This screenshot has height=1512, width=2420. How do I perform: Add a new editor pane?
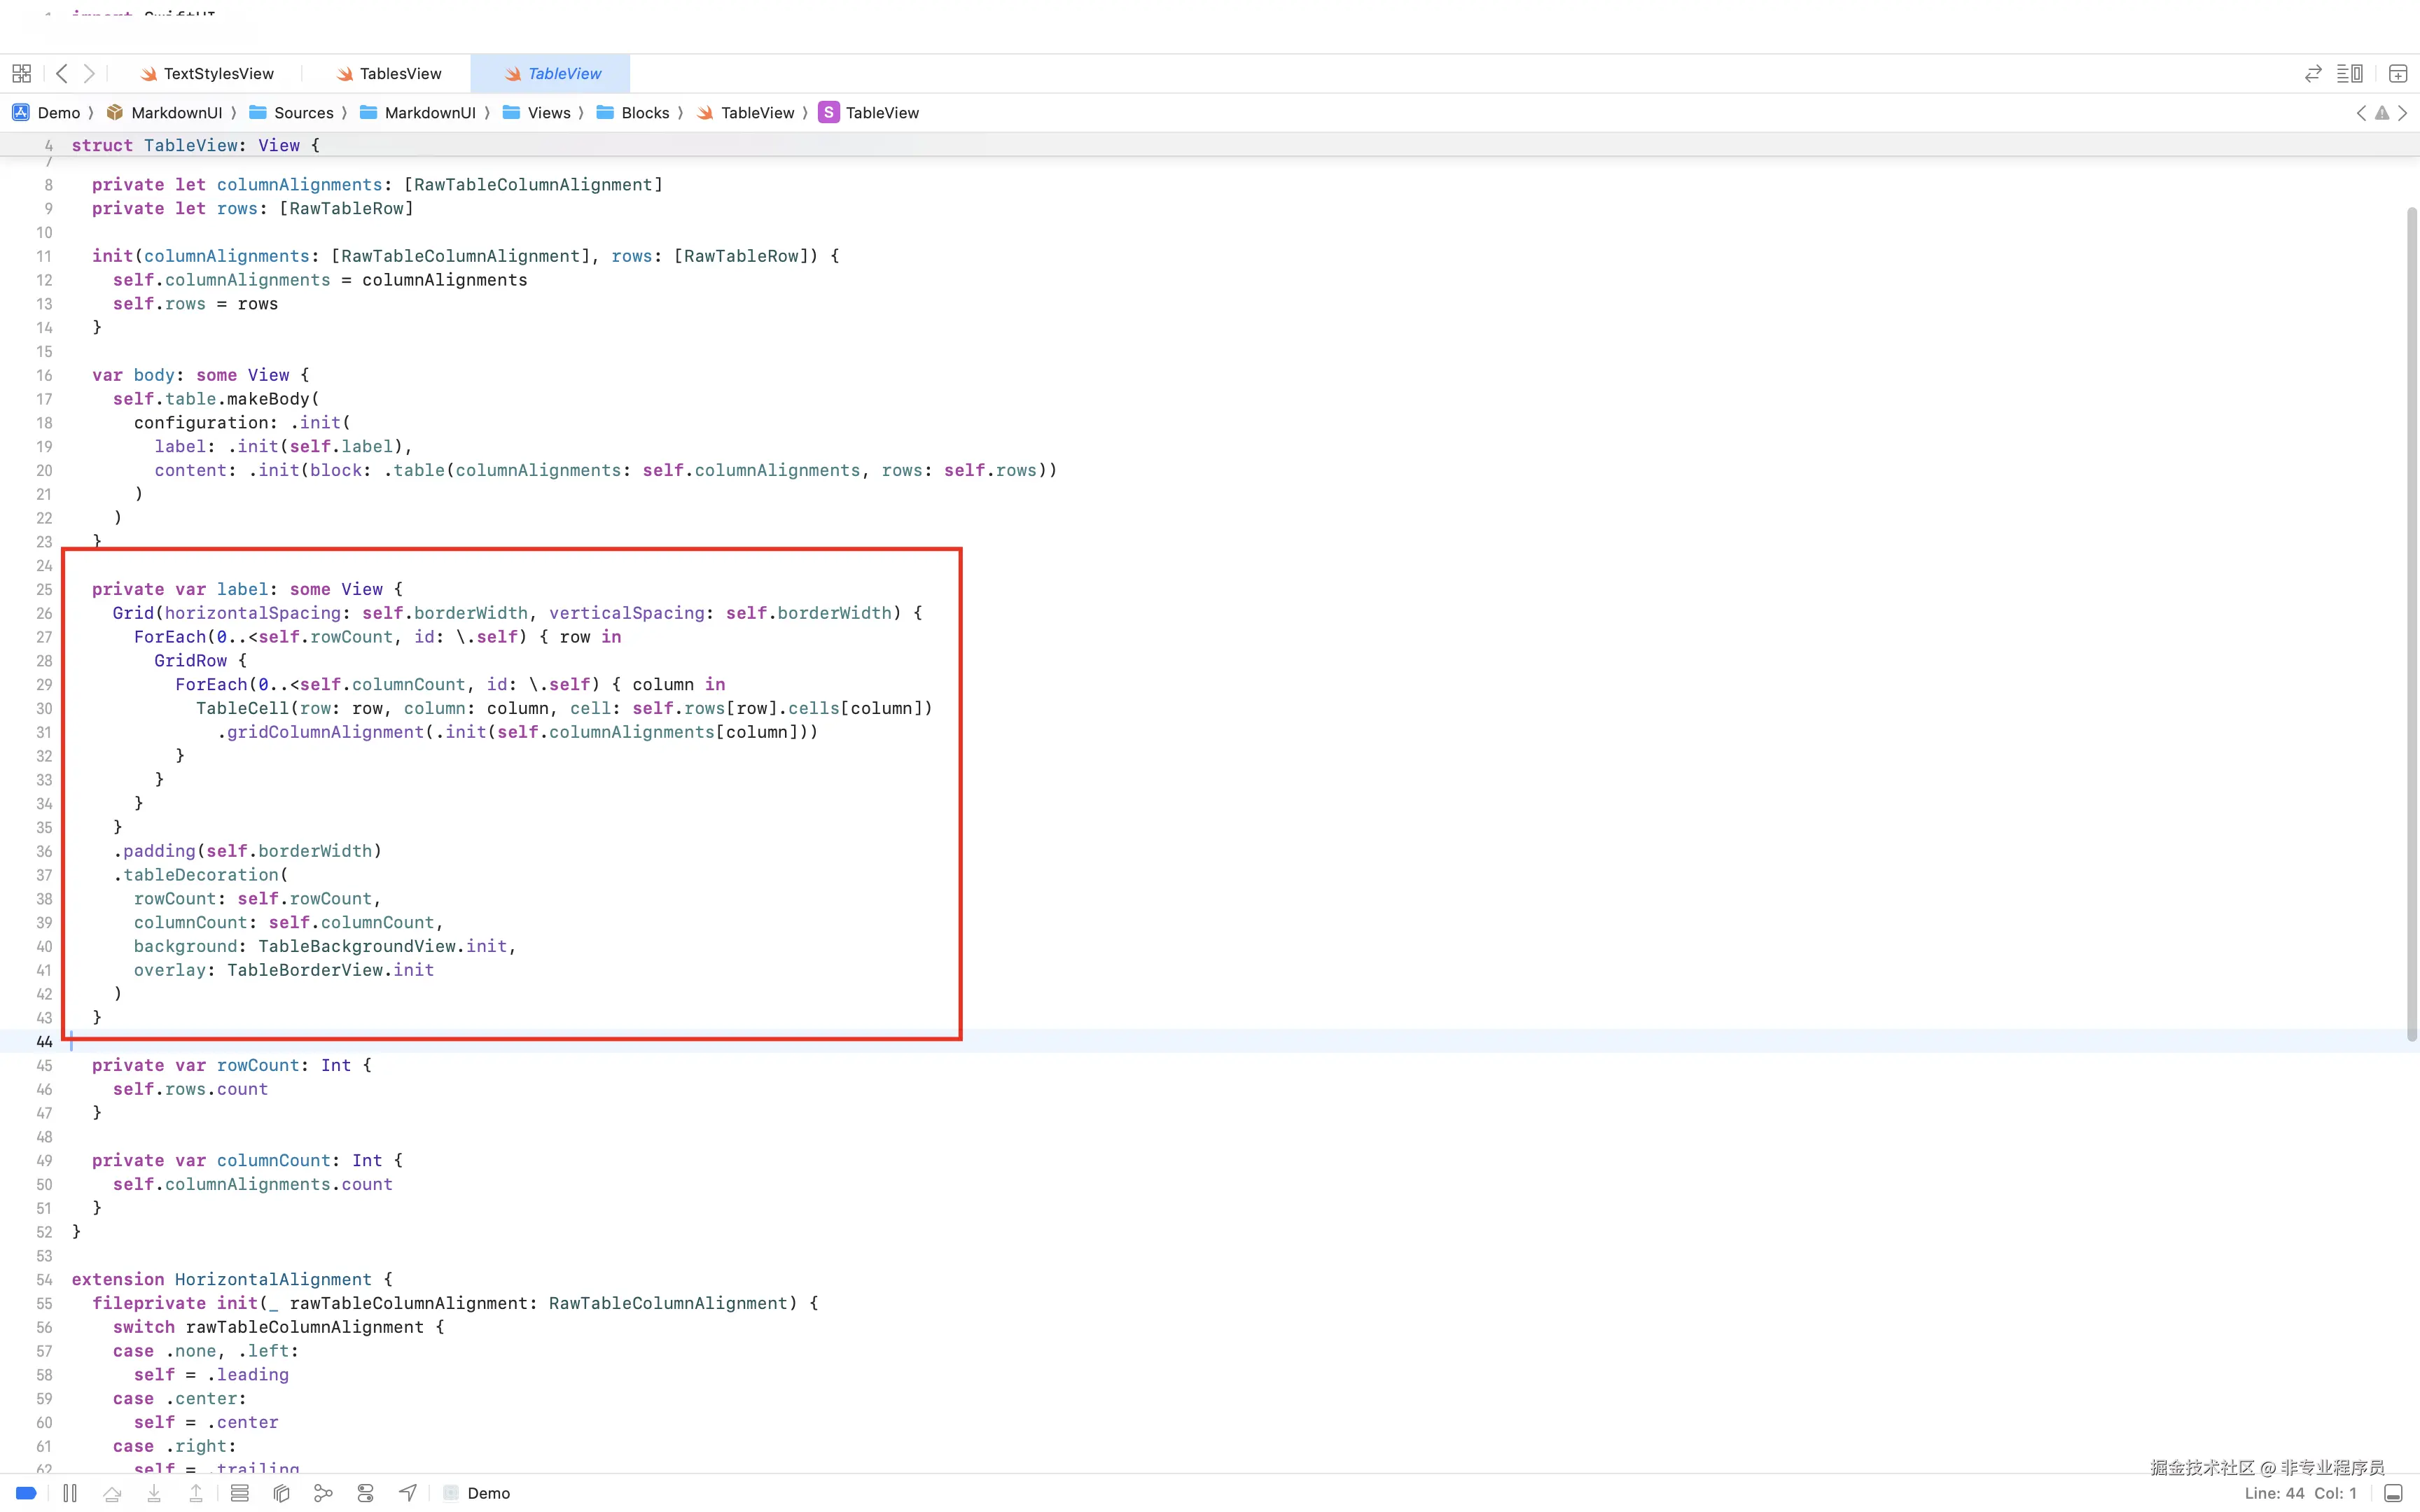2397,73
